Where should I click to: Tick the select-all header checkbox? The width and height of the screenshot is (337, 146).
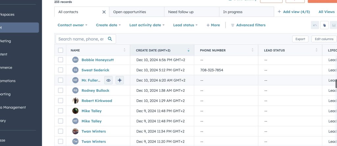pos(61,50)
